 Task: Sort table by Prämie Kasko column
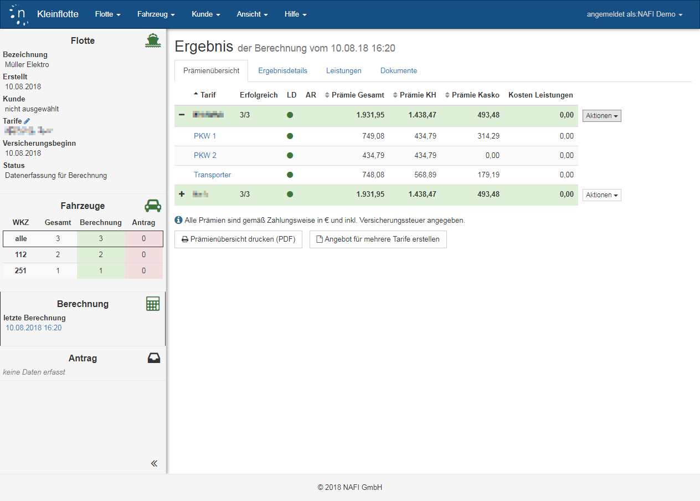pos(472,95)
